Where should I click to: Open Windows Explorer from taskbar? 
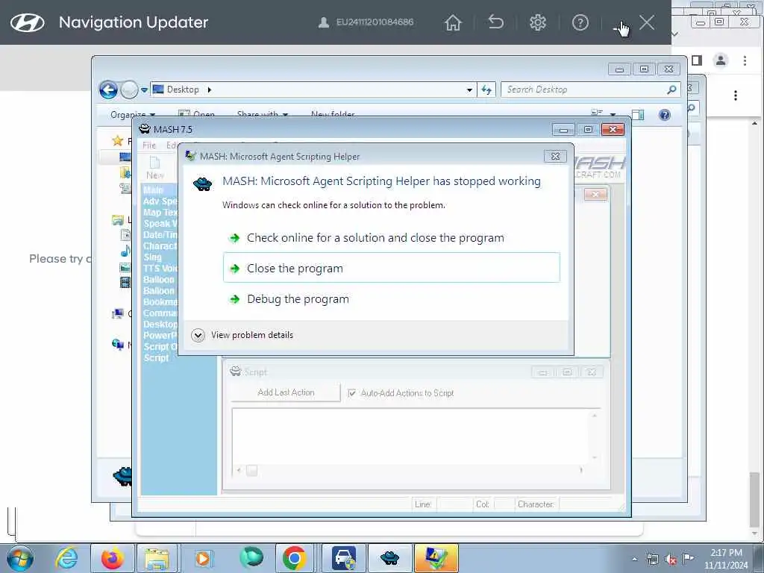pyautogui.click(x=157, y=558)
